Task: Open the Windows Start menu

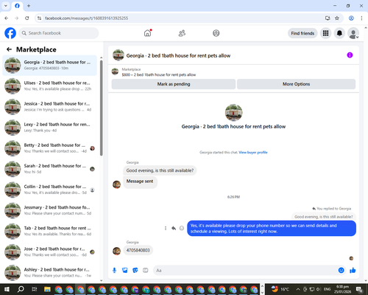Action: [x=7, y=289]
